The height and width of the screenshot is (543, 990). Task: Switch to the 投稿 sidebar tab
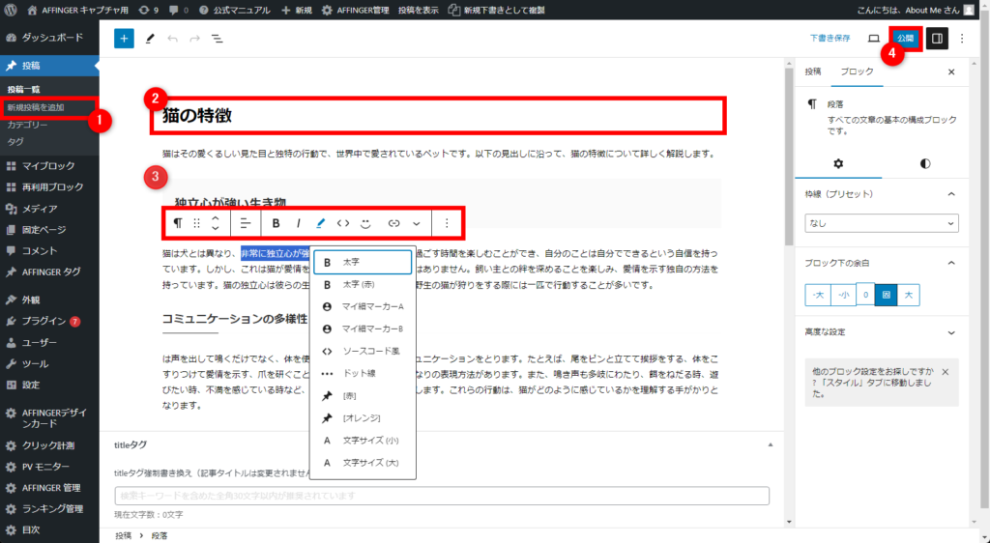click(813, 72)
